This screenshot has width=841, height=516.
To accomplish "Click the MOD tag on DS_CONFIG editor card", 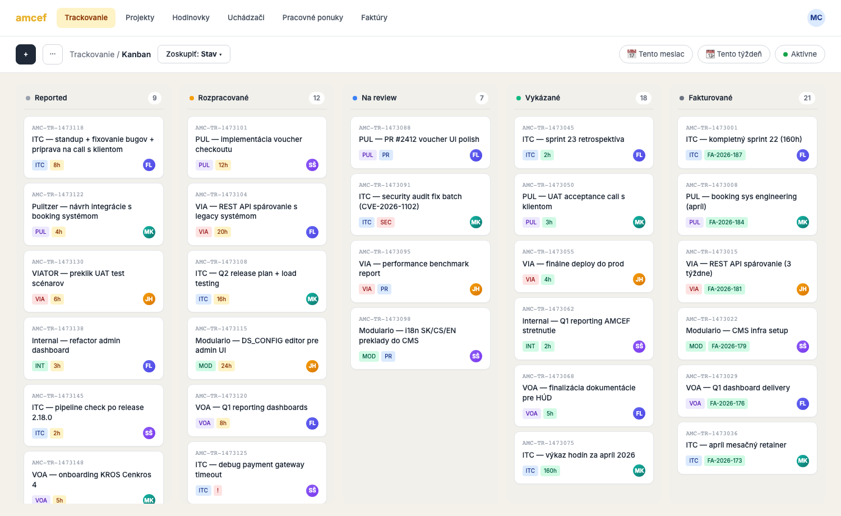I will pyautogui.click(x=205, y=366).
